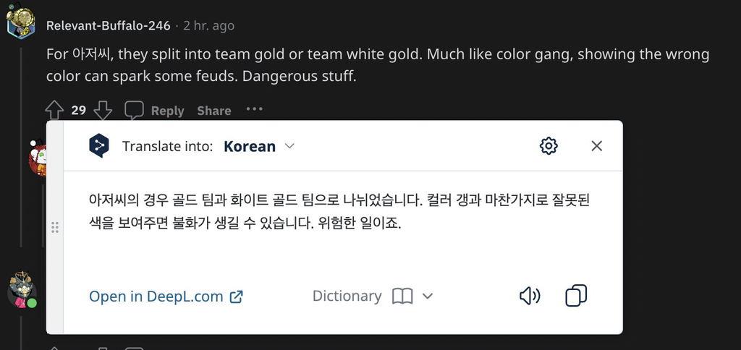Click the Share button under comment
The image size is (741, 350).
[x=214, y=111]
